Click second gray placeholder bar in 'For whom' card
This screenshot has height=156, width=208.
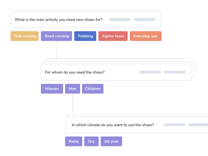point(175,72)
